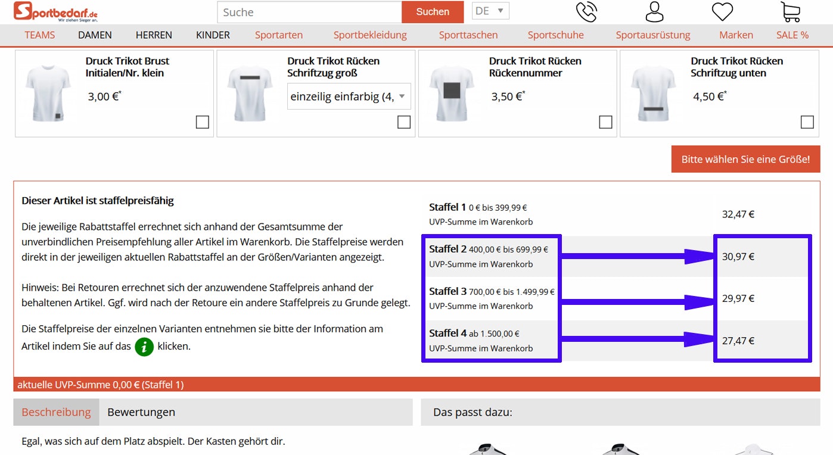This screenshot has height=455, width=833.
Task: Open the contact phone icon
Action: pos(586,11)
